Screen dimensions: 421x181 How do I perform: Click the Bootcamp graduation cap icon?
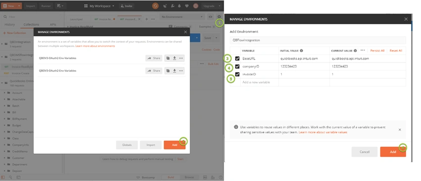point(138,178)
